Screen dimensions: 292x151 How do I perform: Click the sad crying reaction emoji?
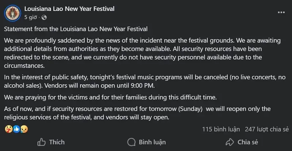[23, 129]
